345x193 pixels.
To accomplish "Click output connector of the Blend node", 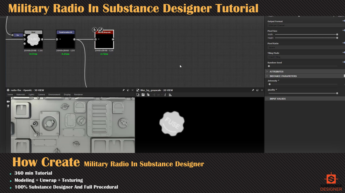I will tap(42, 39).
